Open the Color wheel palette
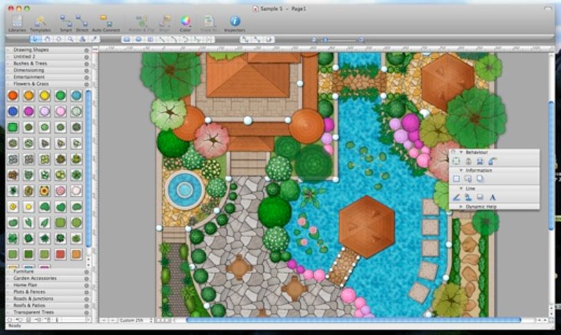The height and width of the screenshot is (335, 561). pos(185,24)
